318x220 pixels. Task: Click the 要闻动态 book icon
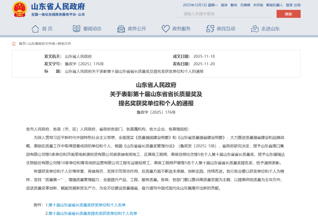pyautogui.click(x=77, y=29)
